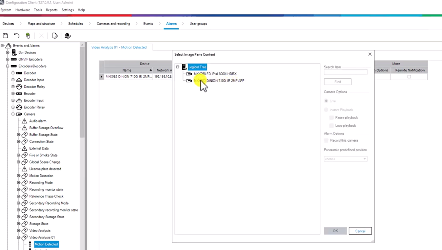Click the alarm edit icon in the toolbar
The image size is (442, 250).
pyautogui.click(x=67, y=35)
